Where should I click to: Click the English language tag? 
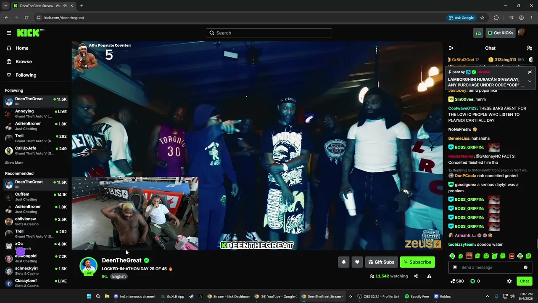tap(119, 276)
